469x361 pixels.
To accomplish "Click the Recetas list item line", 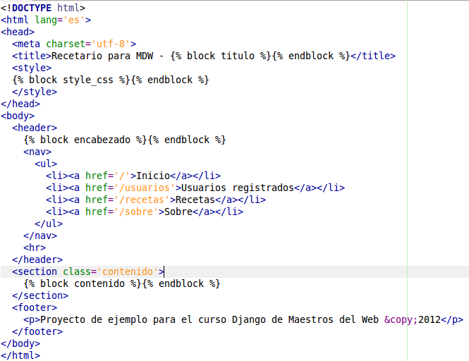I will 156,200.
